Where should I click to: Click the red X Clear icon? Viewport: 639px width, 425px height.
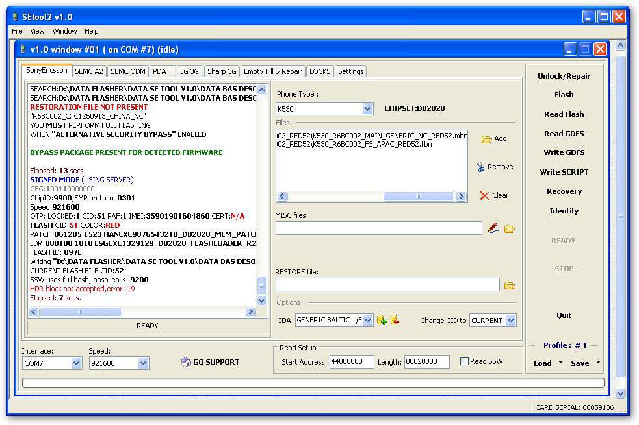[484, 195]
